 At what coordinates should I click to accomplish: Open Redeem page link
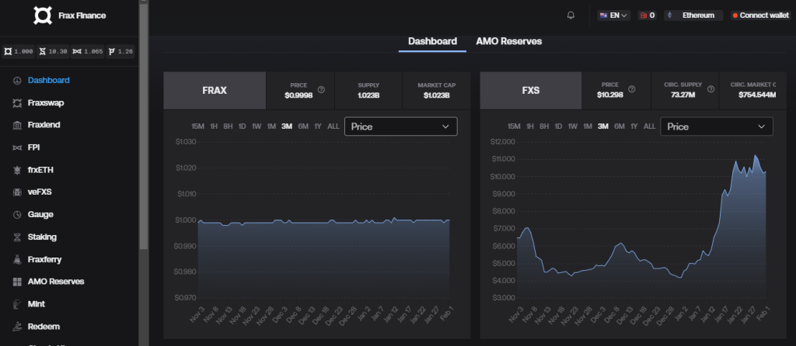(x=44, y=327)
